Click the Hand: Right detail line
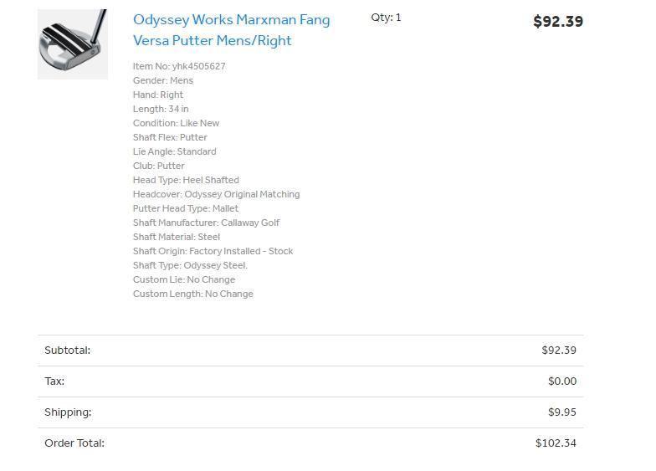656x471 pixels. pyautogui.click(x=158, y=95)
